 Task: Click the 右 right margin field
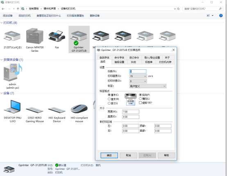pyautogui.click(x=131, y=131)
